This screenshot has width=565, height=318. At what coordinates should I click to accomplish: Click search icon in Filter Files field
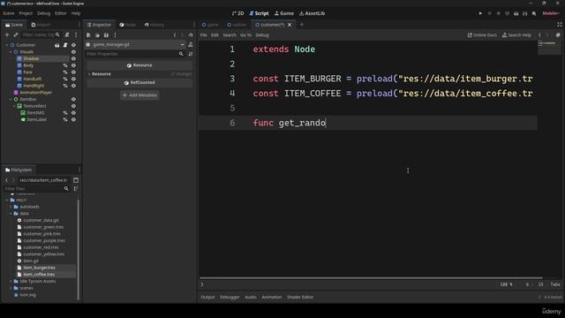[x=66, y=188]
